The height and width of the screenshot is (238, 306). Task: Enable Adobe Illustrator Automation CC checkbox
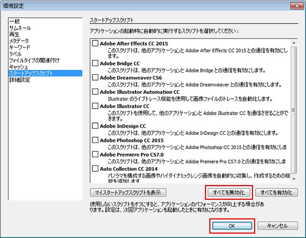point(95,92)
